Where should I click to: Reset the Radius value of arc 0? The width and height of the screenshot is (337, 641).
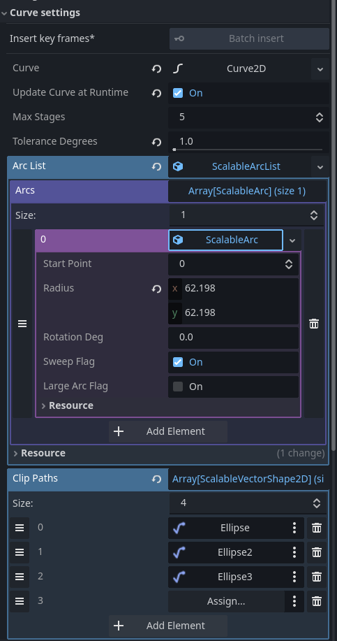pos(157,289)
